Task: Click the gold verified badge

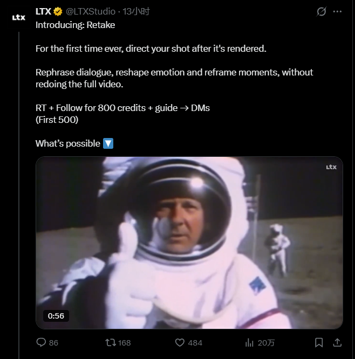Action: (58, 11)
